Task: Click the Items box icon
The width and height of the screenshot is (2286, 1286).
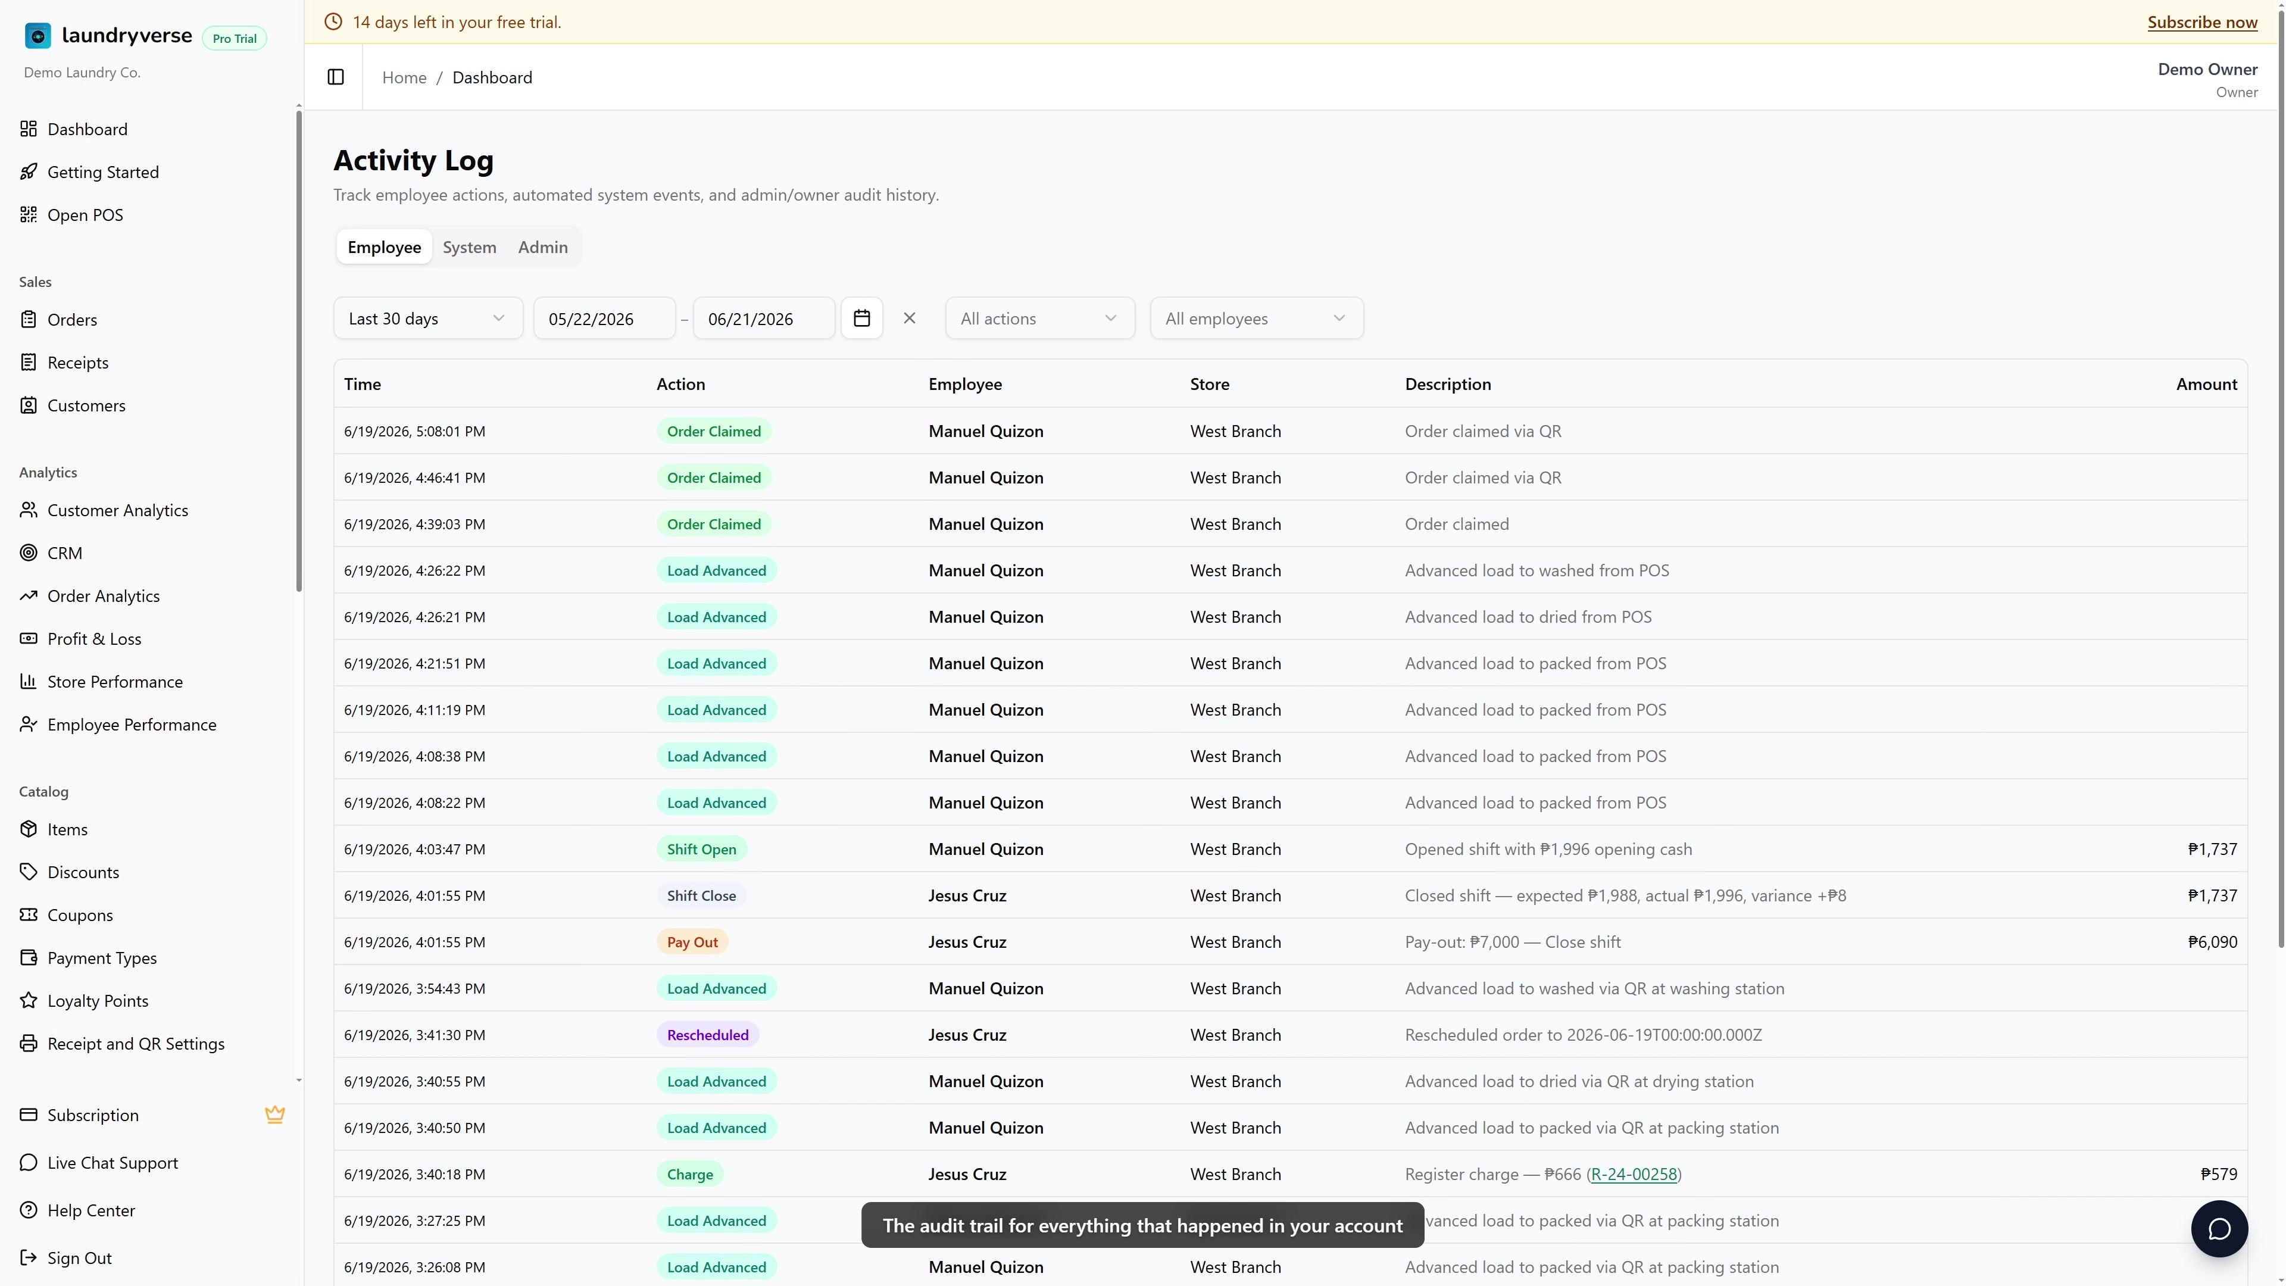Action: [x=29, y=829]
